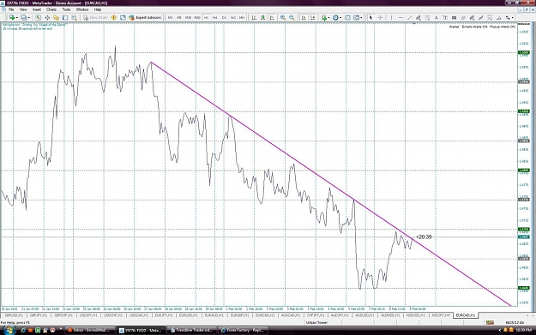This screenshot has width=536, height=335.
Task: Switch to the AUDUSD,H1 chart tab
Action: [364, 315]
